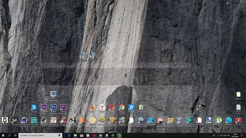Open the CCleaner desktop shortcut
246x138 pixels.
63,120
